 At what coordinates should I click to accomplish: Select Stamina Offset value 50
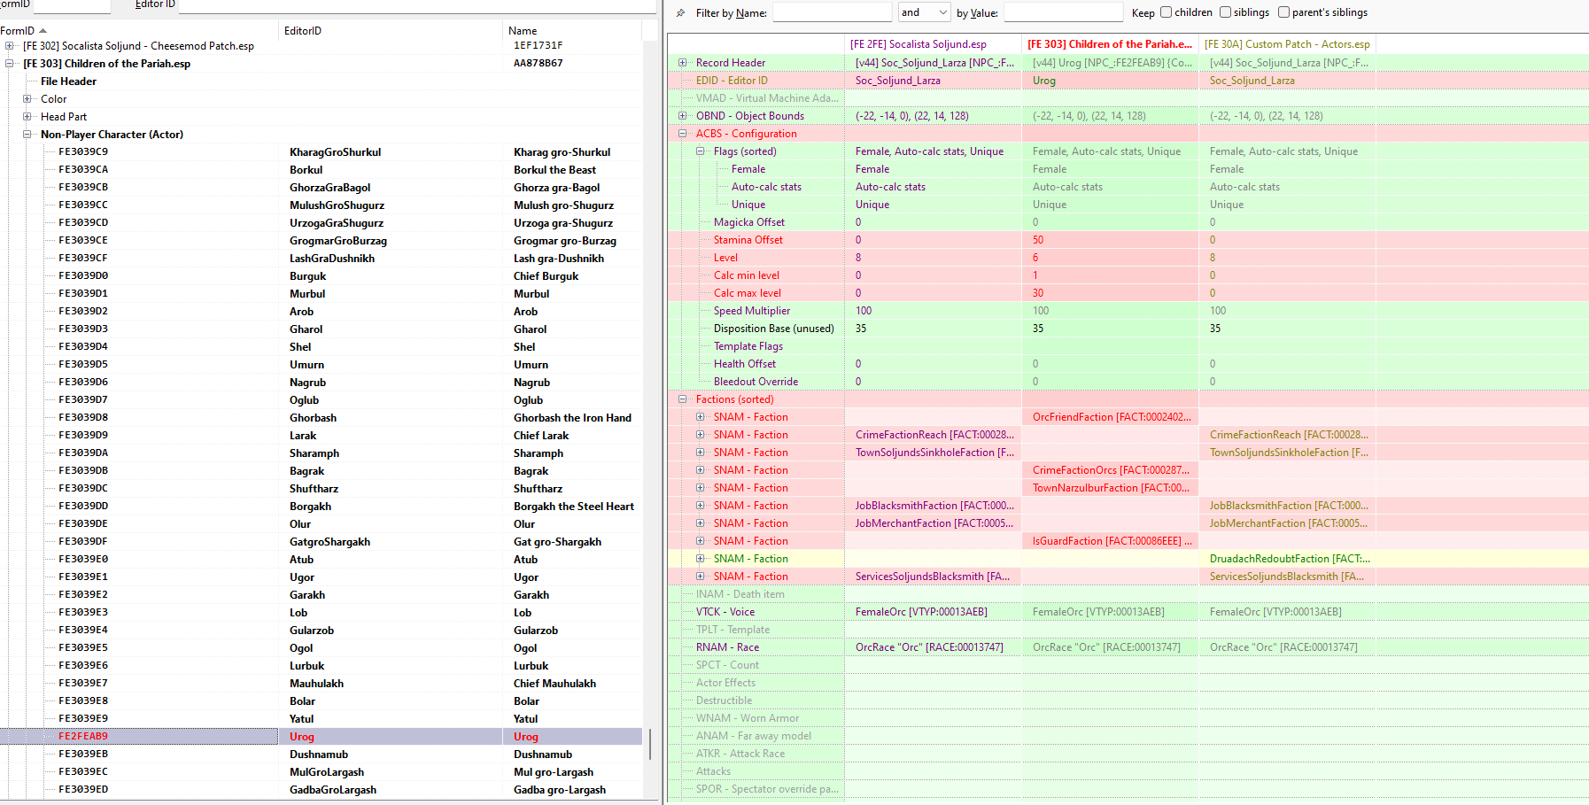tap(1038, 240)
